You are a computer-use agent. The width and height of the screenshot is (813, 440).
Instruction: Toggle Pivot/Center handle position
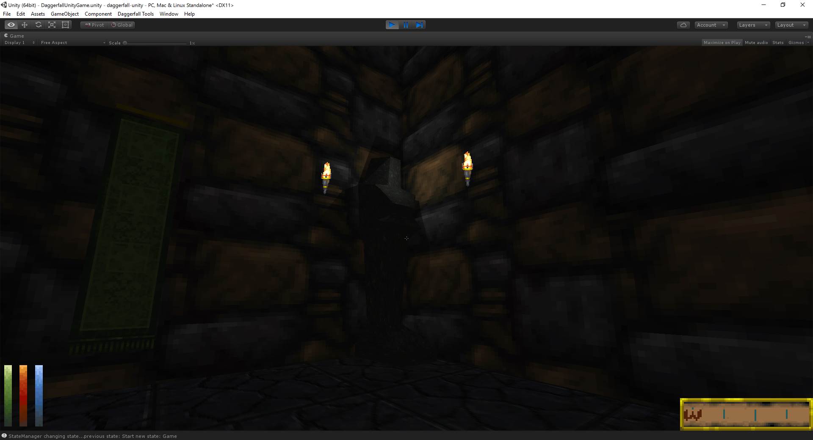coord(94,25)
